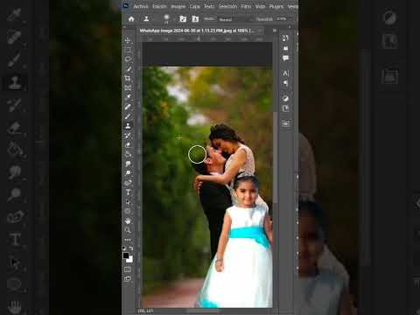This screenshot has width=420, height=315.
Task: Open the Filtro menu
Action: pos(246,6)
